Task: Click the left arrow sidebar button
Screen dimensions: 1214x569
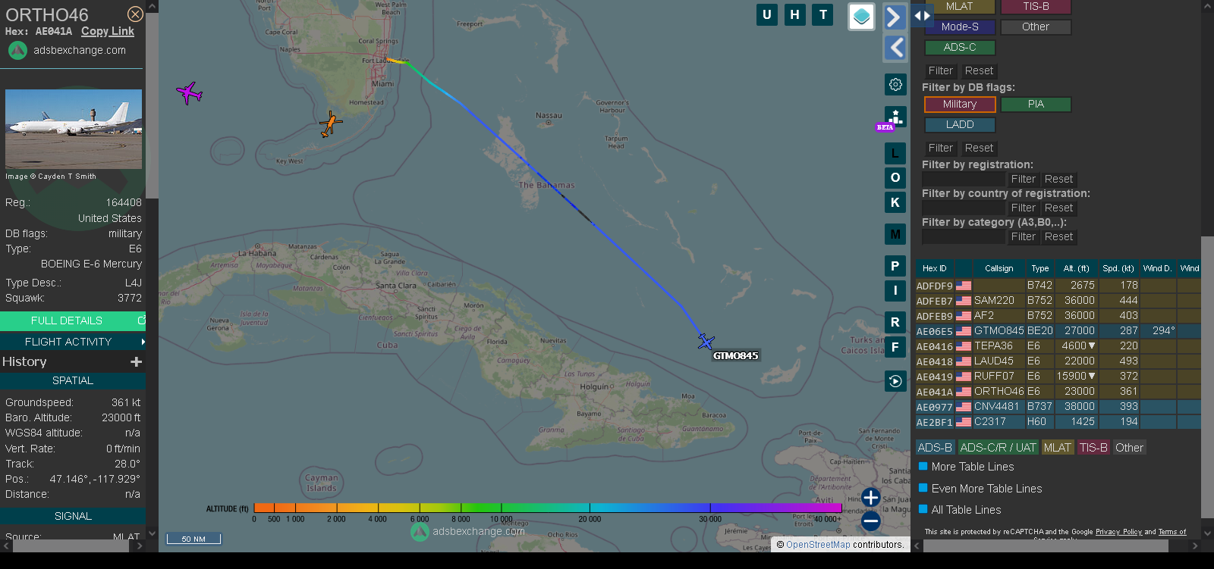Action: coord(895,48)
